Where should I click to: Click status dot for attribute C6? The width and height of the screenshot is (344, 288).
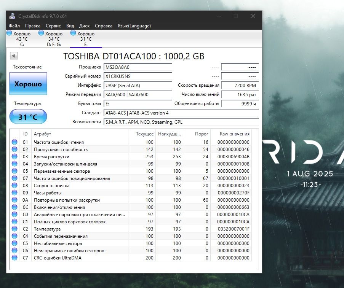tap(14, 250)
